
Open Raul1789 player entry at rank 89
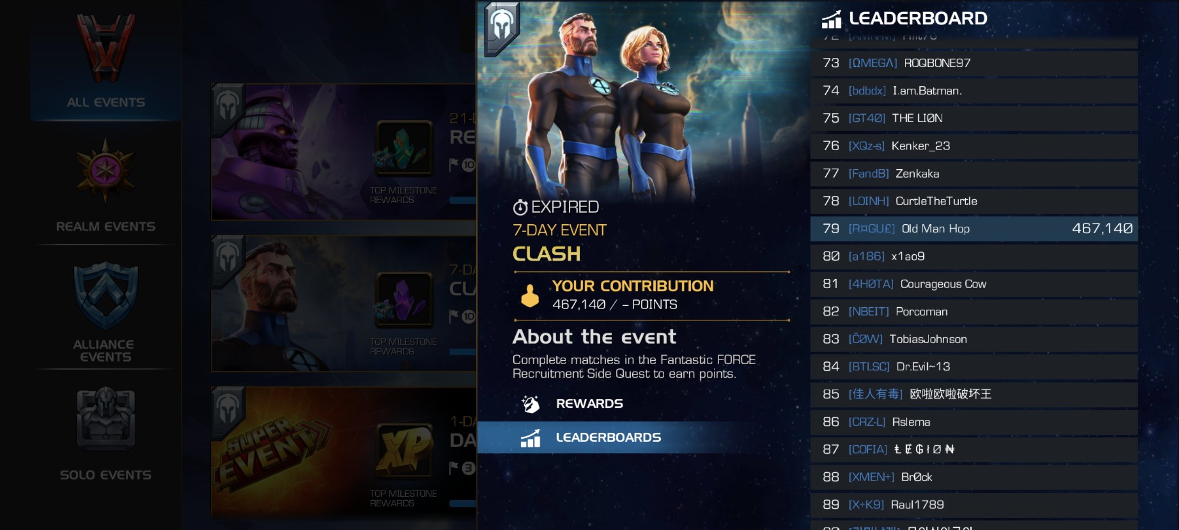974,504
